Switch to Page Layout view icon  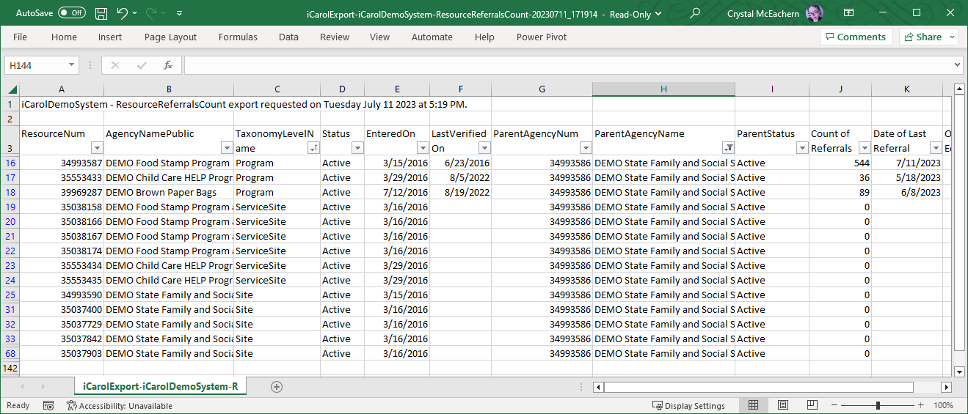point(783,405)
